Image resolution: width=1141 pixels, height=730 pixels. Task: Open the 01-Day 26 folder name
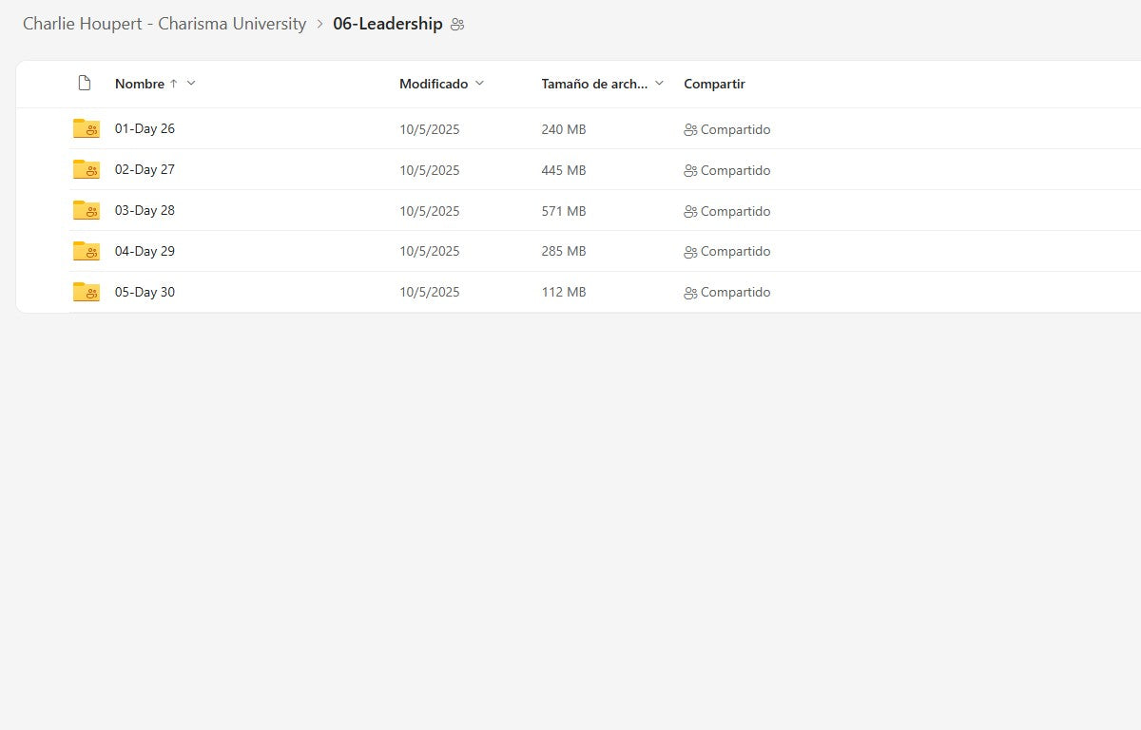145,129
